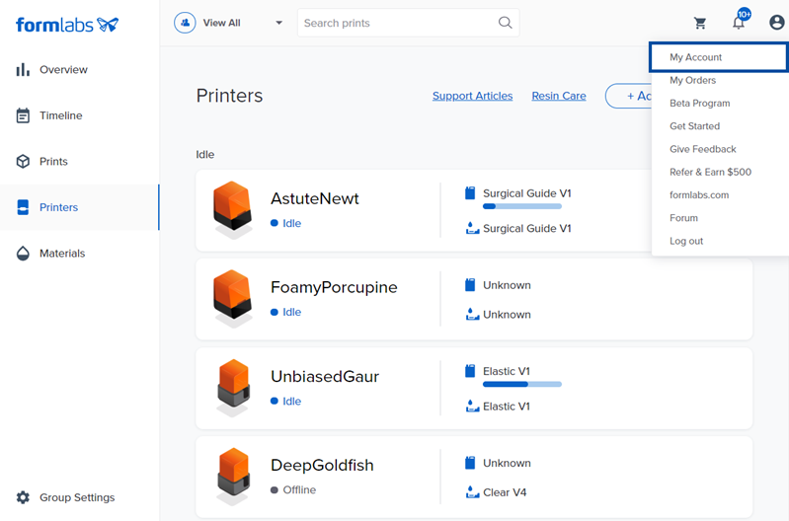Image resolution: width=789 pixels, height=521 pixels.
Task: Click the Printers sidebar icon
Action: (x=23, y=207)
